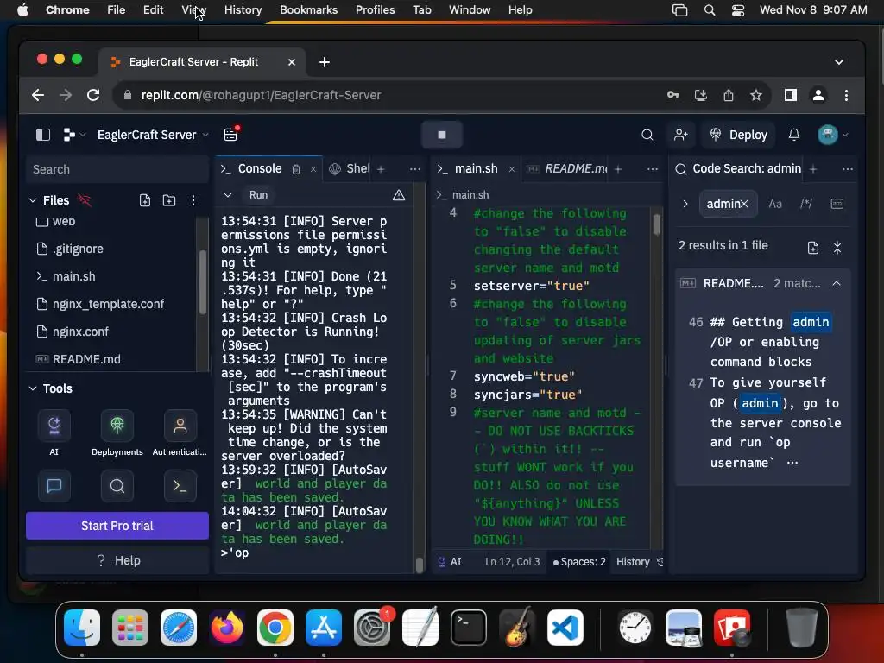Collapse the Run output chevron
The height and width of the screenshot is (663, 884).
(x=228, y=195)
